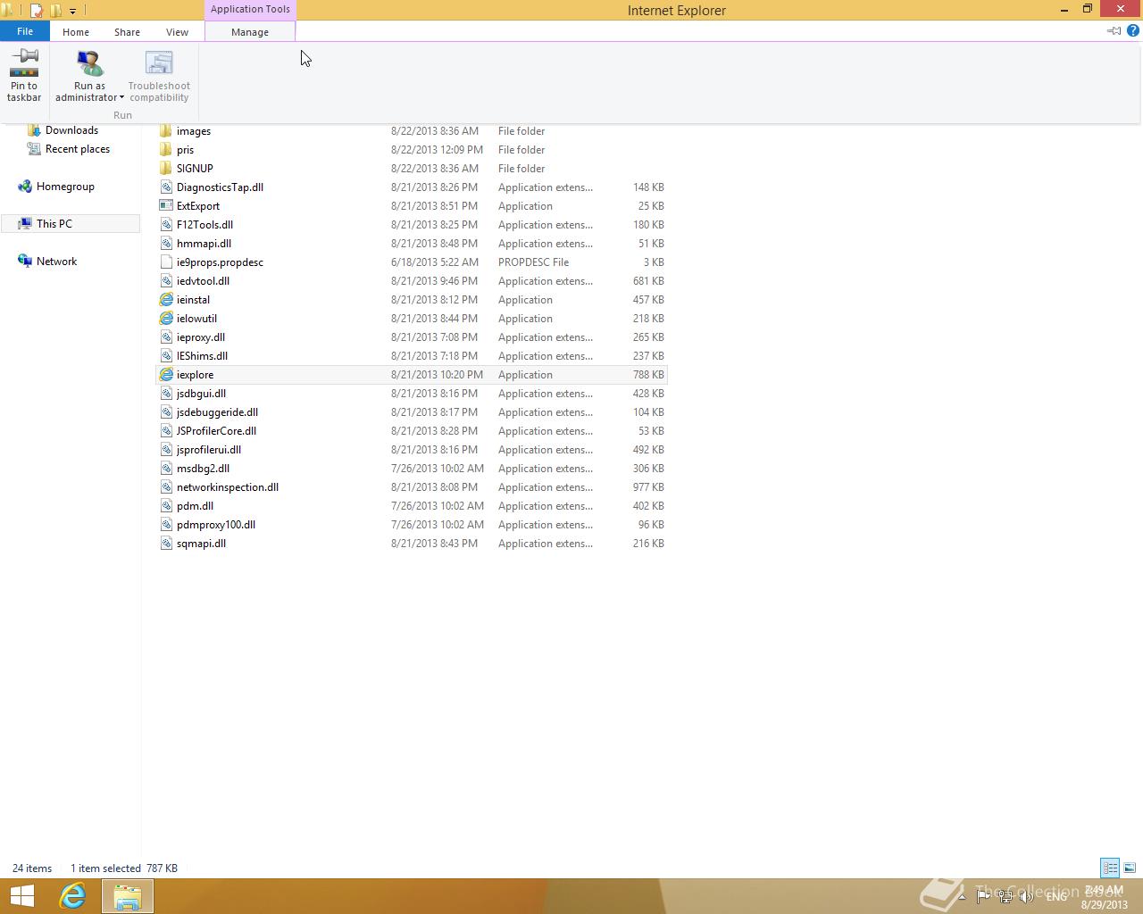
Task: Click the F12Tools.dll file icon
Action: point(166,225)
